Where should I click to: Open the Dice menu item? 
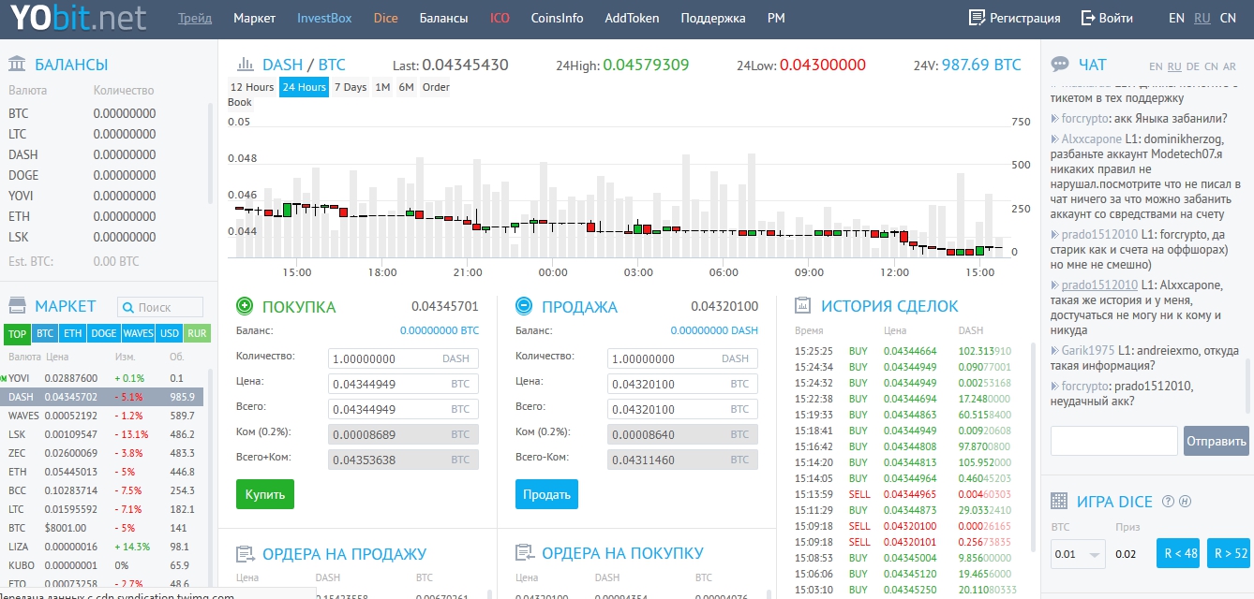(386, 18)
